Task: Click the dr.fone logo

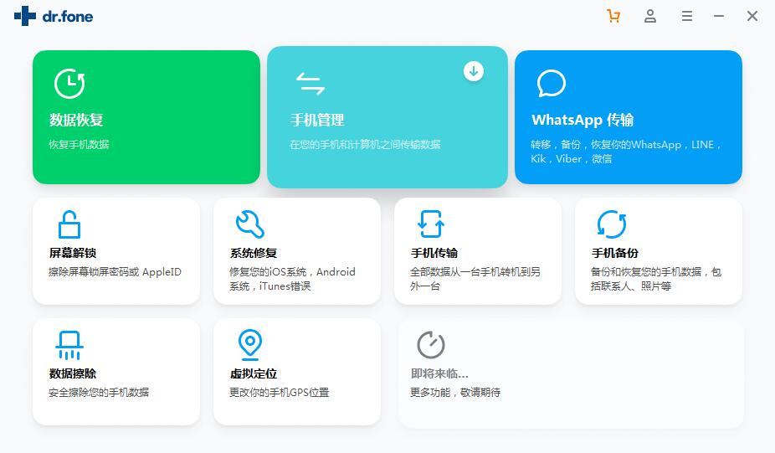Action: tap(54, 16)
